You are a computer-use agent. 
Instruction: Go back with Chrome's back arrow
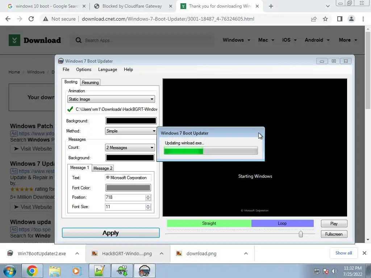pos(8,19)
